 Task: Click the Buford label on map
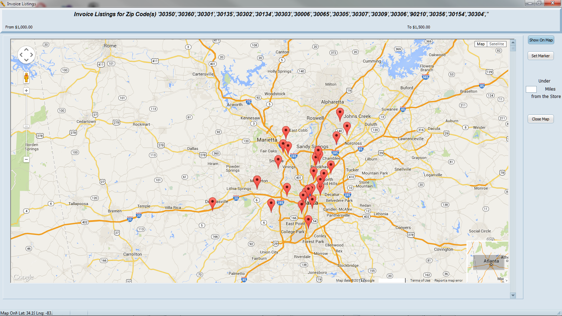point(407,88)
